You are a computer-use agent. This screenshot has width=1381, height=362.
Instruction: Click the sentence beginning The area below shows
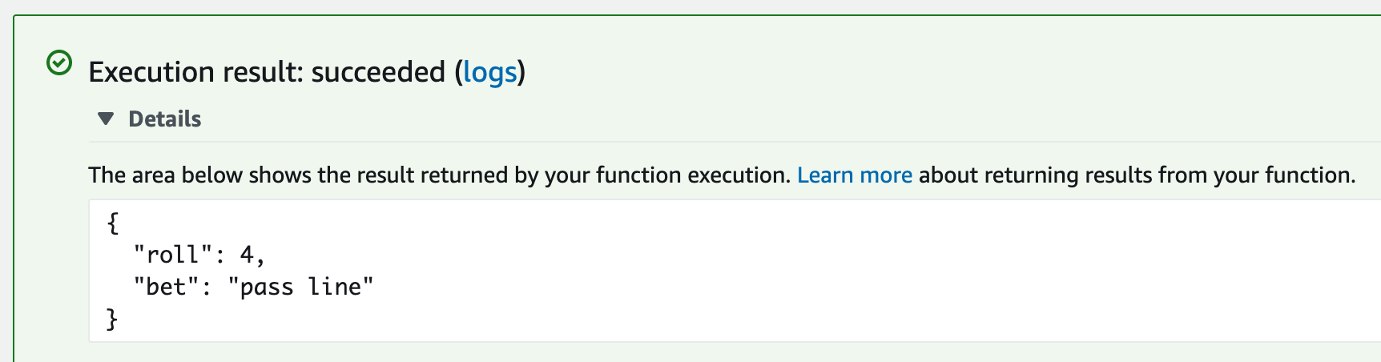click(x=440, y=175)
